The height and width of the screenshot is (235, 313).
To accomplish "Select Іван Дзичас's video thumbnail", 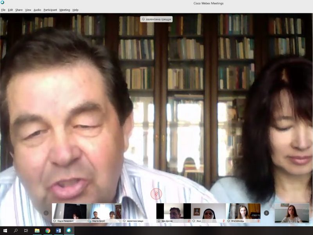I will (173, 211).
